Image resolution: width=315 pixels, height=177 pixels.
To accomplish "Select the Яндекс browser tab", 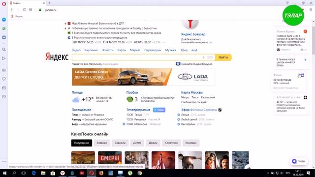I will 27,3.
